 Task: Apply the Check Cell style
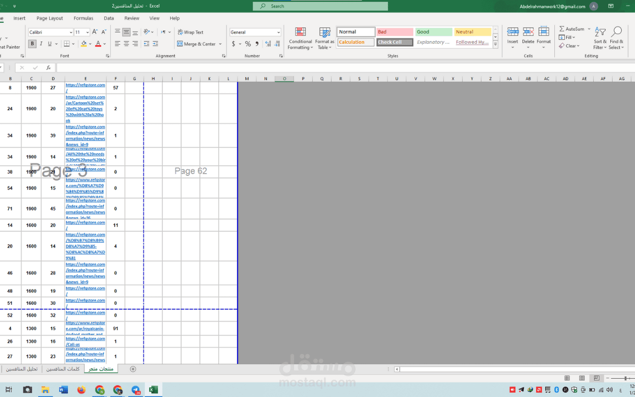[x=394, y=42]
